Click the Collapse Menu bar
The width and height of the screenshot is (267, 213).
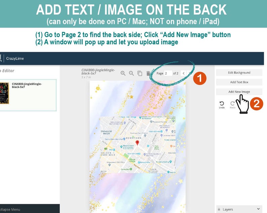point(30,209)
